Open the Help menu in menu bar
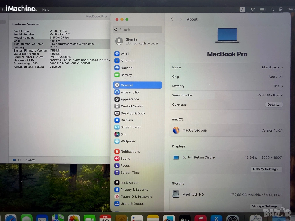 pyautogui.click(x=46, y=9)
